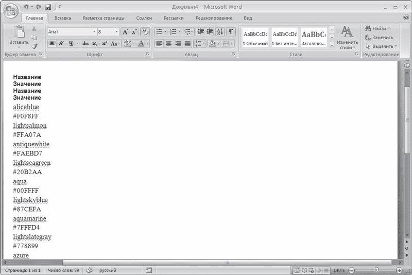Open the text highlight color dropdown

click(134, 44)
